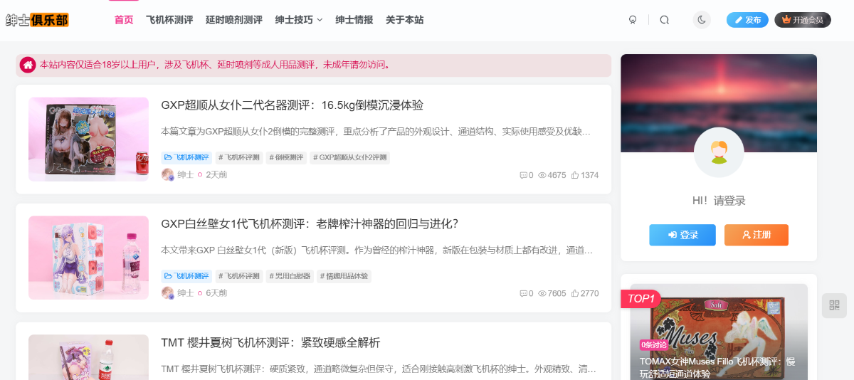Open 关于本站 menu item
The image size is (854, 380).
click(x=404, y=20)
